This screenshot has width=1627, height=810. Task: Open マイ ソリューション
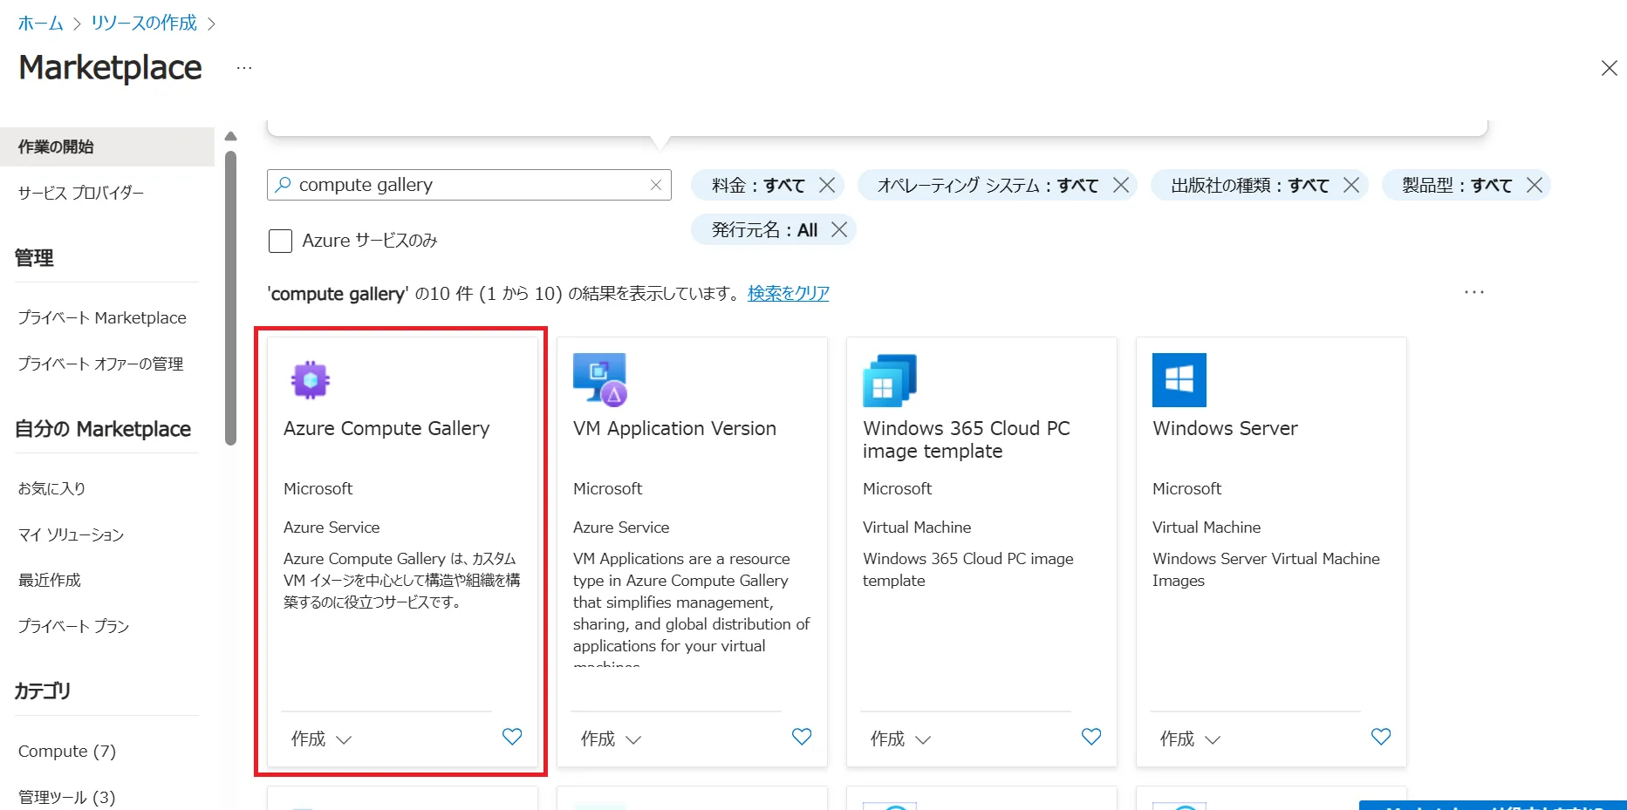click(71, 534)
